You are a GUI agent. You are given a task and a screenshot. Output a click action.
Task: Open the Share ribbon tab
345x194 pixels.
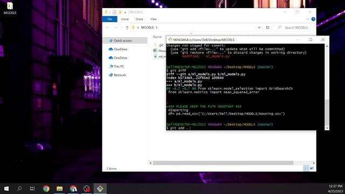(x=139, y=19)
